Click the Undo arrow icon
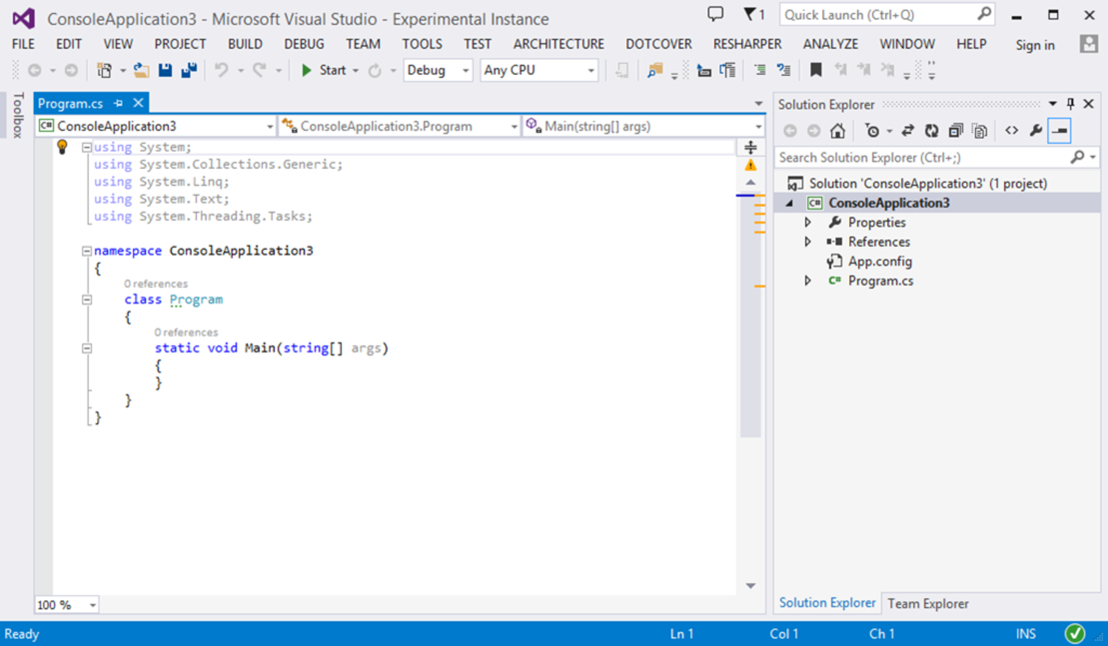This screenshot has width=1108, height=646. pyautogui.click(x=222, y=70)
